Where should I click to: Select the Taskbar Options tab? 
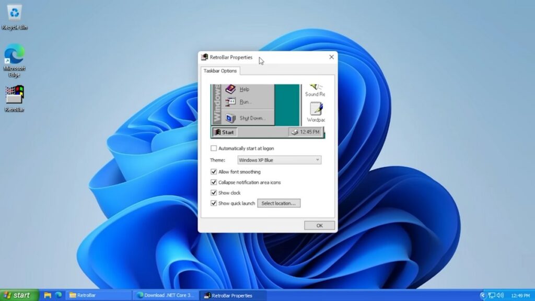click(x=220, y=71)
